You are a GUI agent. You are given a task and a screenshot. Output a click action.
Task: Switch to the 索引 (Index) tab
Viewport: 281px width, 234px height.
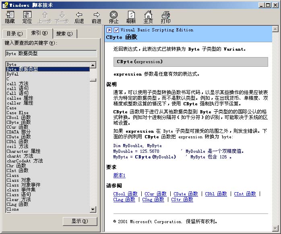coord(39,33)
